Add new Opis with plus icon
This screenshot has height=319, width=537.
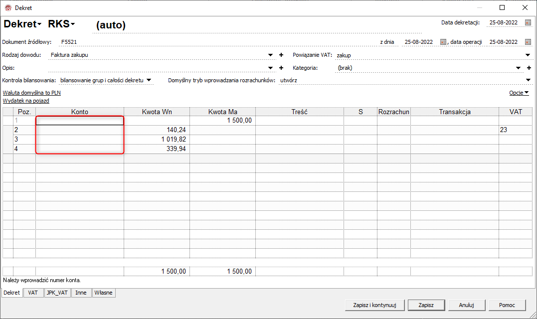pyautogui.click(x=281, y=68)
